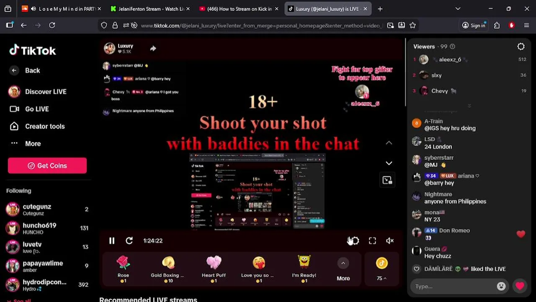Go to next live with down chevron
Image resolution: width=536 pixels, height=302 pixels.
click(389, 163)
